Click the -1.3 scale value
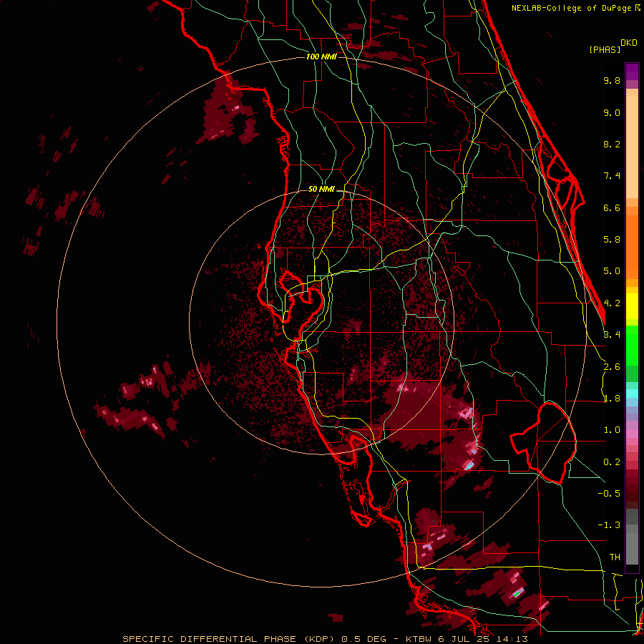 point(609,525)
